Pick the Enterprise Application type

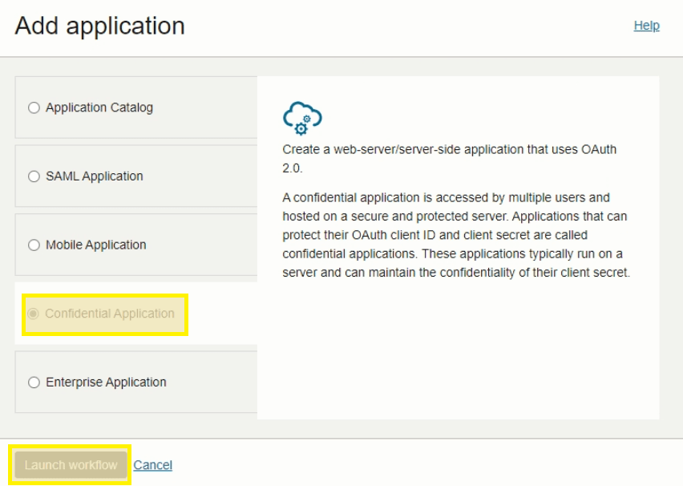tap(33, 383)
